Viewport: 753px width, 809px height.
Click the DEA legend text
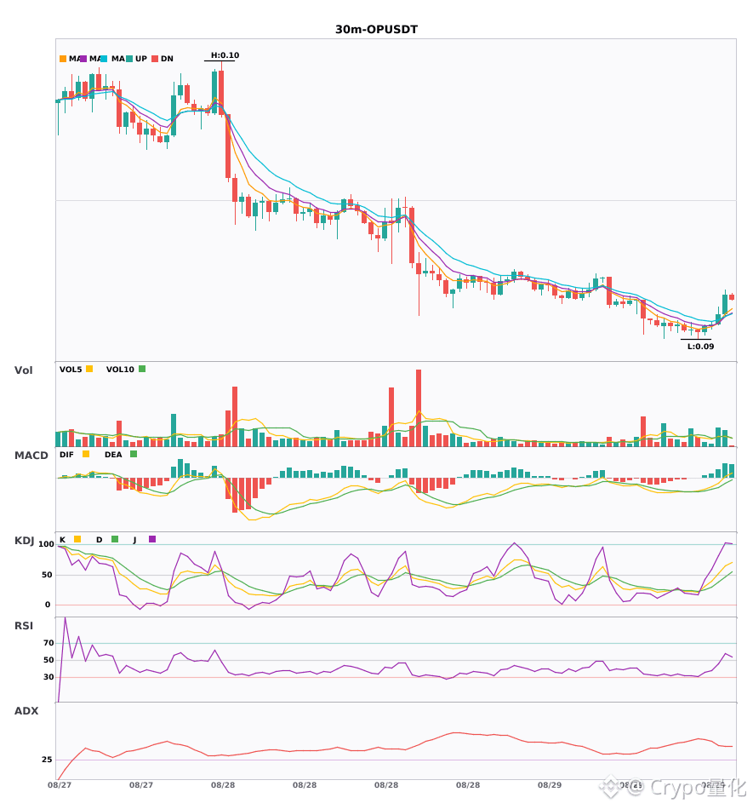(x=113, y=455)
